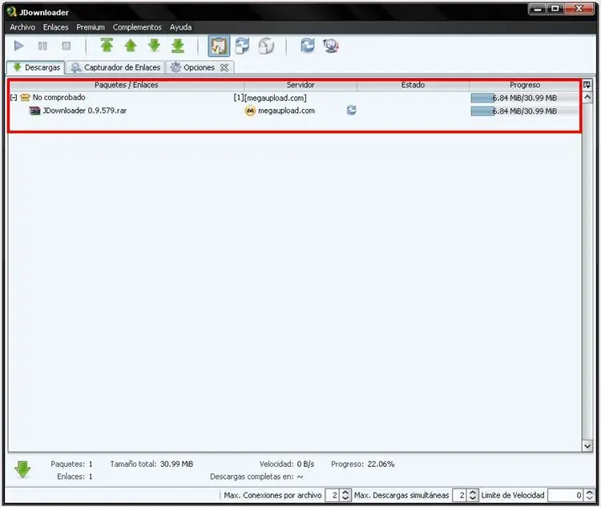Open the Complementos menu
This screenshot has height=507, width=601.
pyautogui.click(x=137, y=27)
